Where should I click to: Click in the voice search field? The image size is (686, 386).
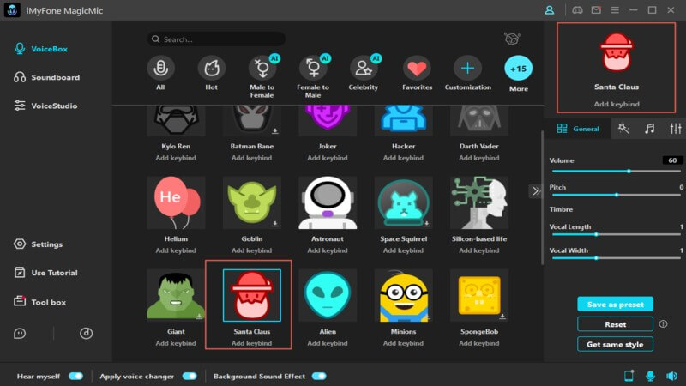click(216, 39)
